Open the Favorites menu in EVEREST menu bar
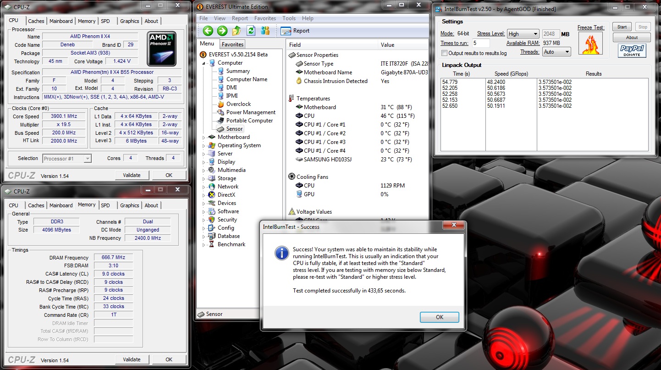The image size is (661, 370). (x=265, y=18)
